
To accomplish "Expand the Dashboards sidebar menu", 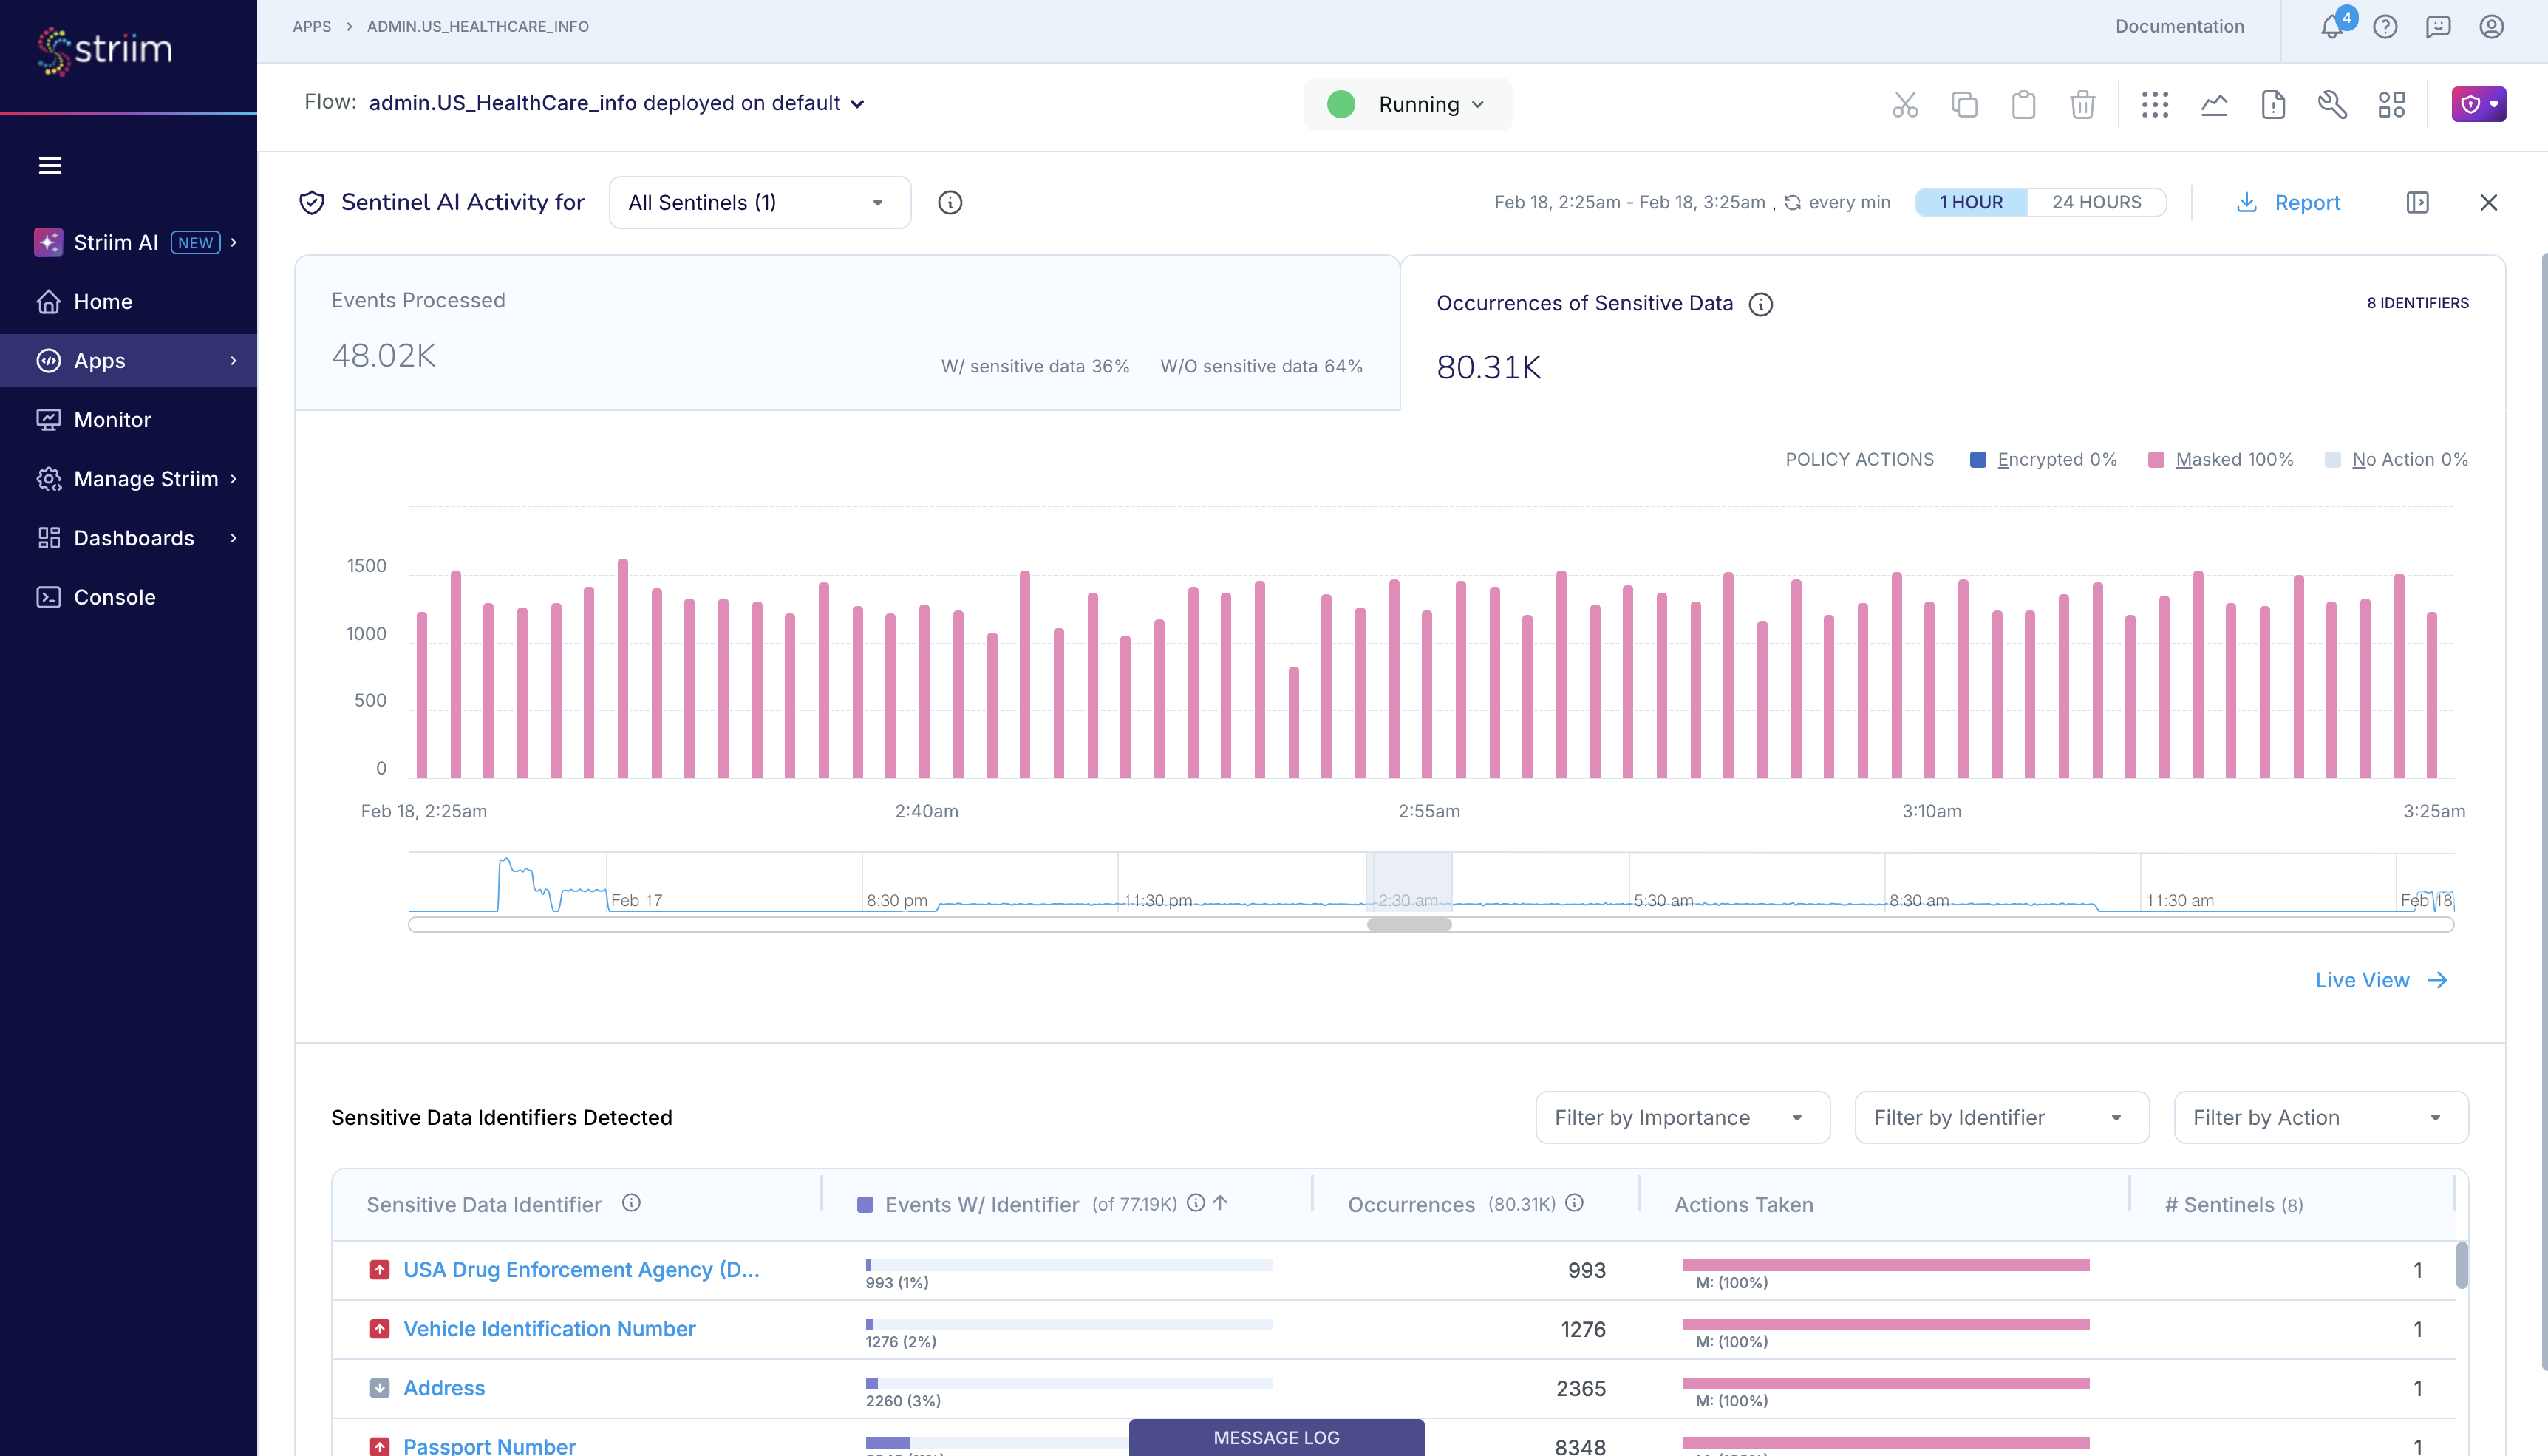I will pos(135,538).
